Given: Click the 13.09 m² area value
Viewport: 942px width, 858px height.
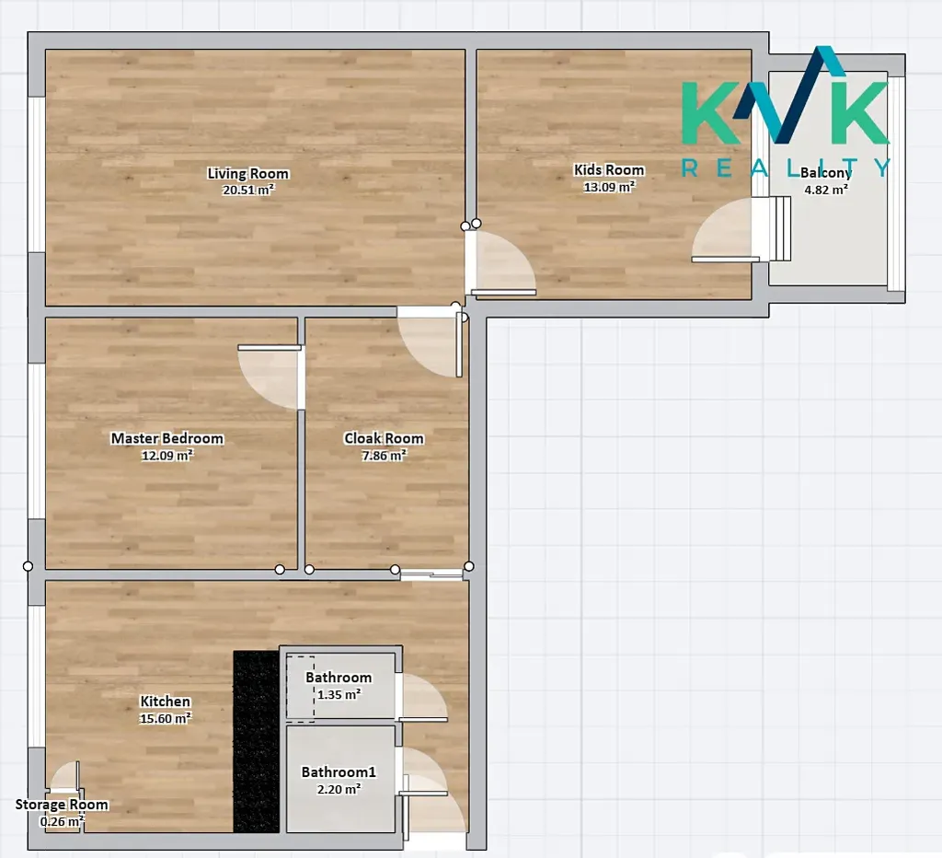Looking at the screenshot, I should [x=609, y=187].
